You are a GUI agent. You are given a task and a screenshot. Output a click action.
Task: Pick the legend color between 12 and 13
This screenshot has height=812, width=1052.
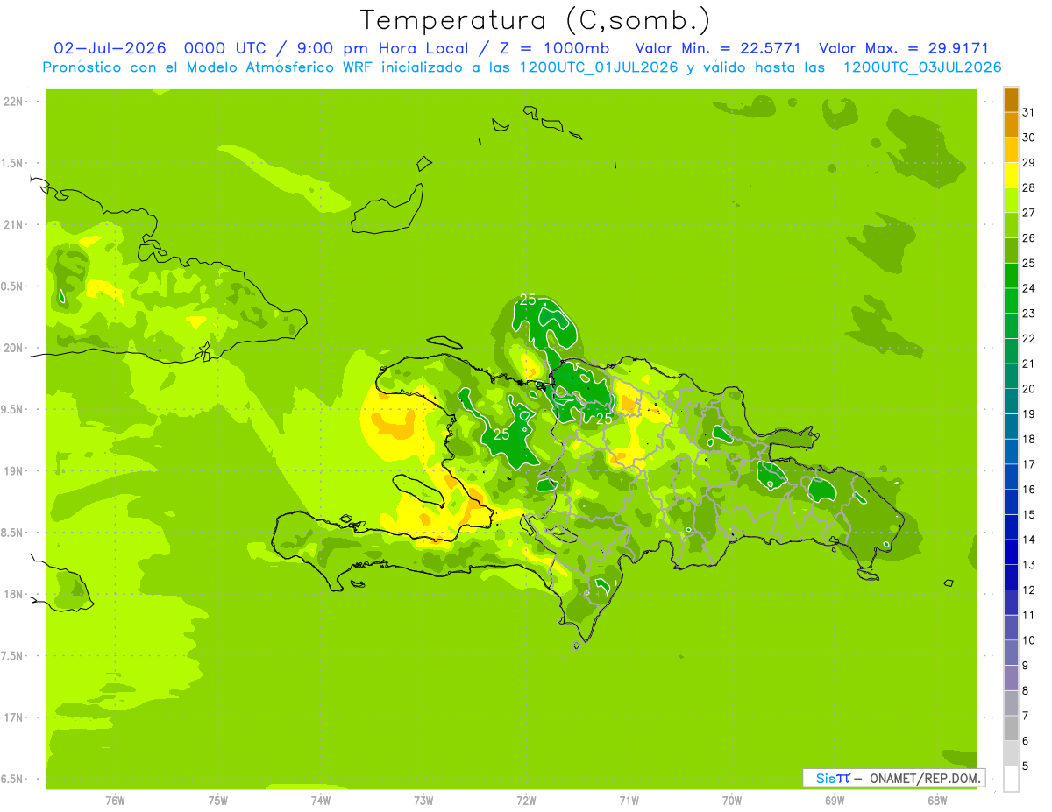(x=1011, y=578)
